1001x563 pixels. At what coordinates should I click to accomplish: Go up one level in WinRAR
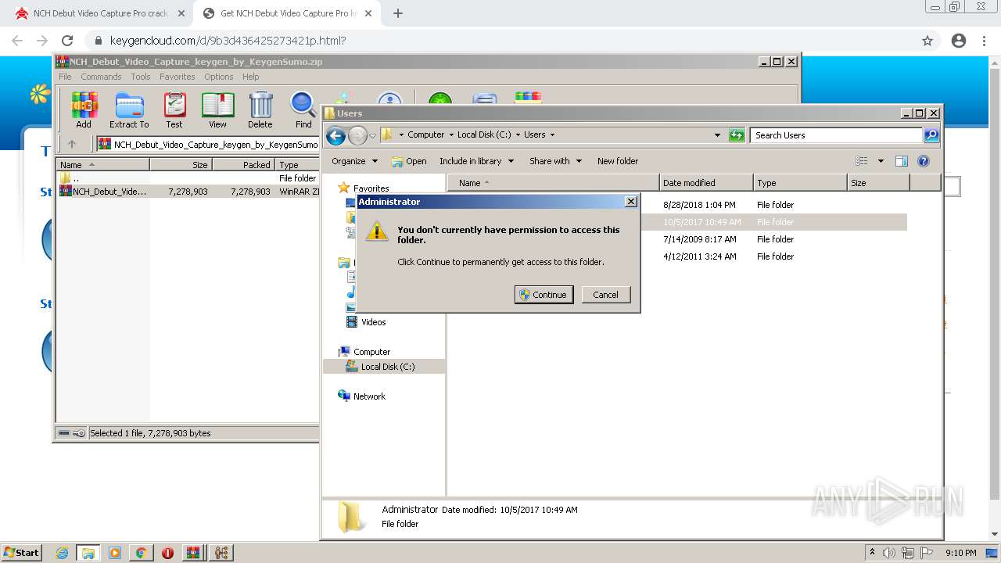point(72,144)
